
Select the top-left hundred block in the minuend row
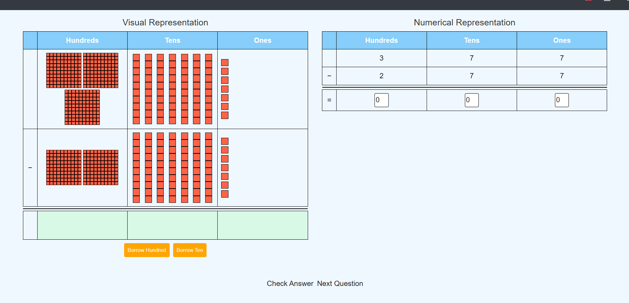[64, 70]
